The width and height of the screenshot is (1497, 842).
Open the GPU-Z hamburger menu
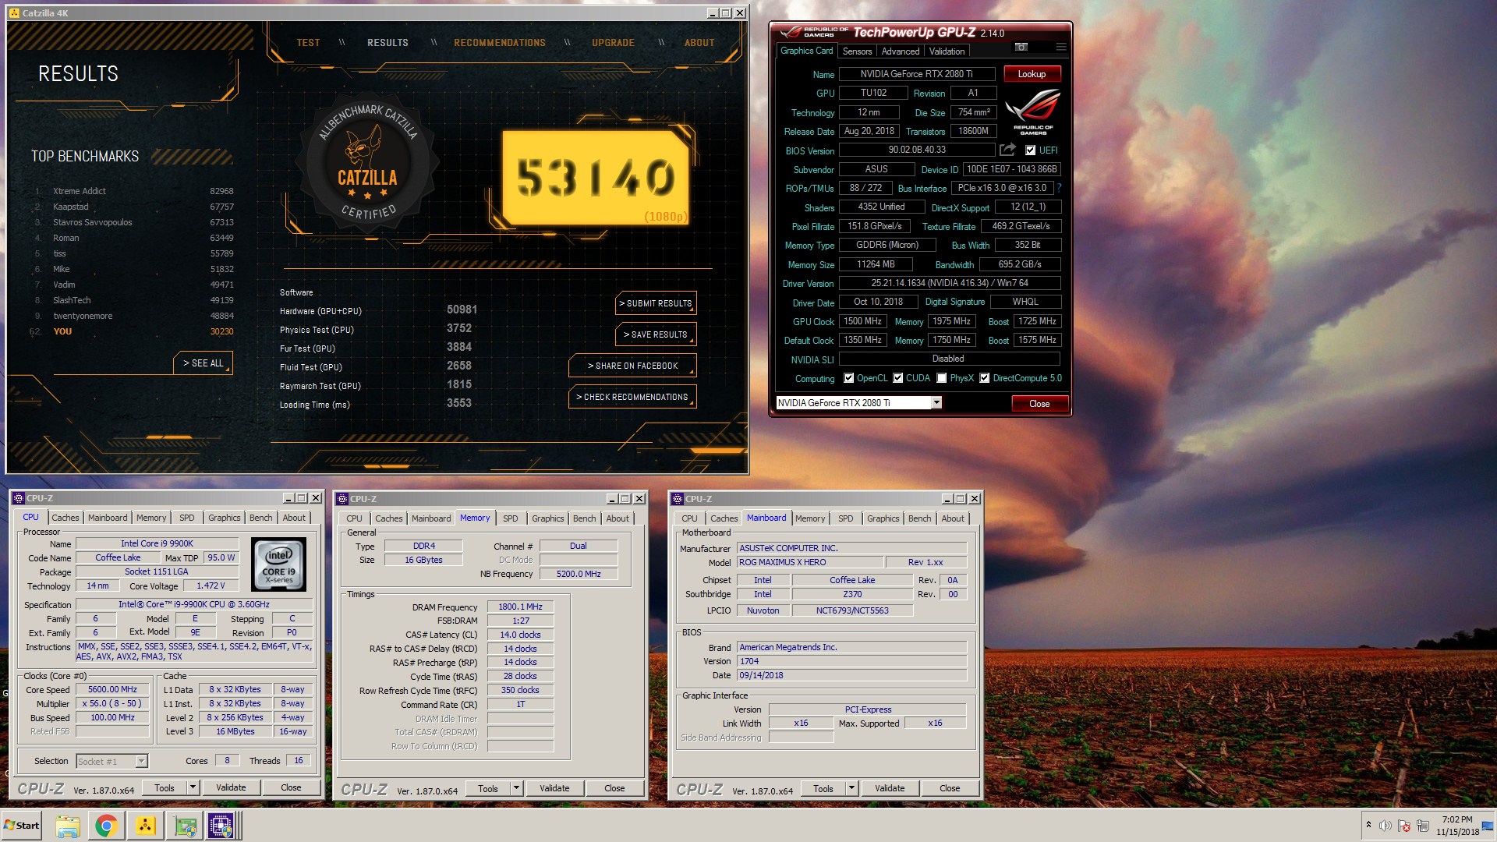pyautogui.click(x=1060, y=48)
